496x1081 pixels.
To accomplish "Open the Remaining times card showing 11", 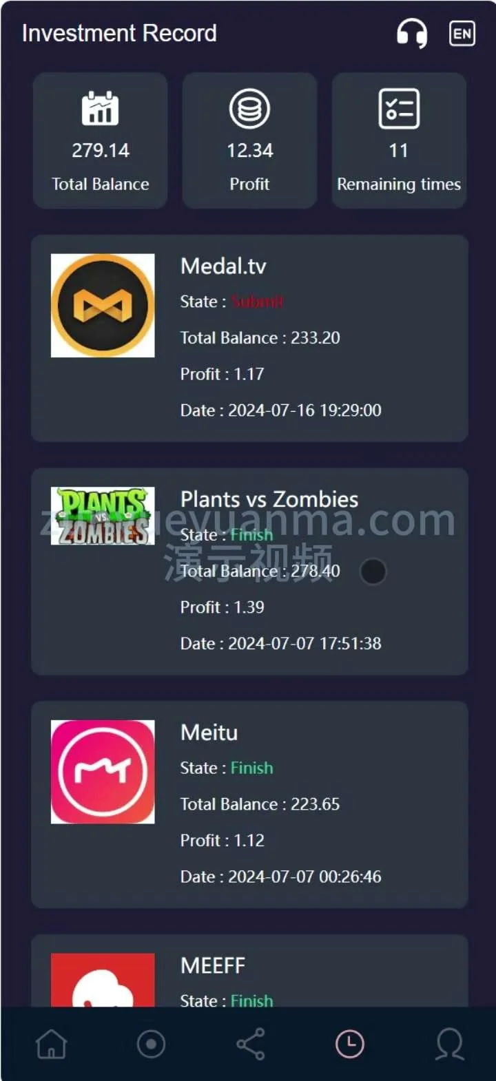I will (399, 140).
